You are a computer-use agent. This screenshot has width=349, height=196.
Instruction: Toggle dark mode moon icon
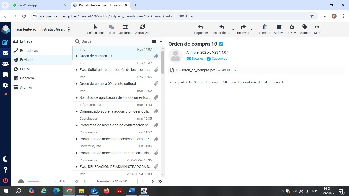(5, 159)
